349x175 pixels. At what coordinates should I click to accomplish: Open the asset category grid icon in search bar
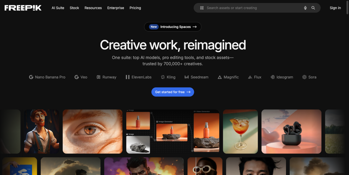[202, 8]
